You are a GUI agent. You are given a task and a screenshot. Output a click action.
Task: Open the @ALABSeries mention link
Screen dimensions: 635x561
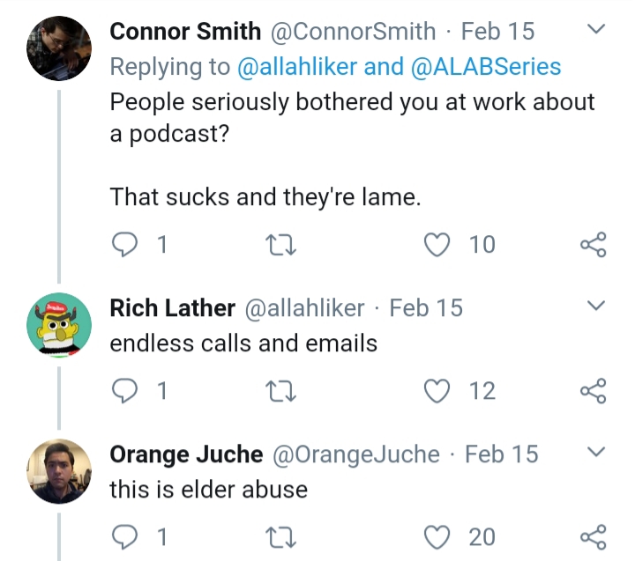(x=486, y=67)
